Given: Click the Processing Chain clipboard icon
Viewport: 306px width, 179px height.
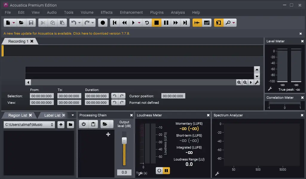Looking at the screenshot, I should 93,124.
